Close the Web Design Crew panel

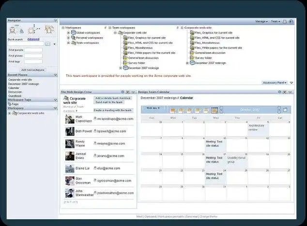click(128, 92)
